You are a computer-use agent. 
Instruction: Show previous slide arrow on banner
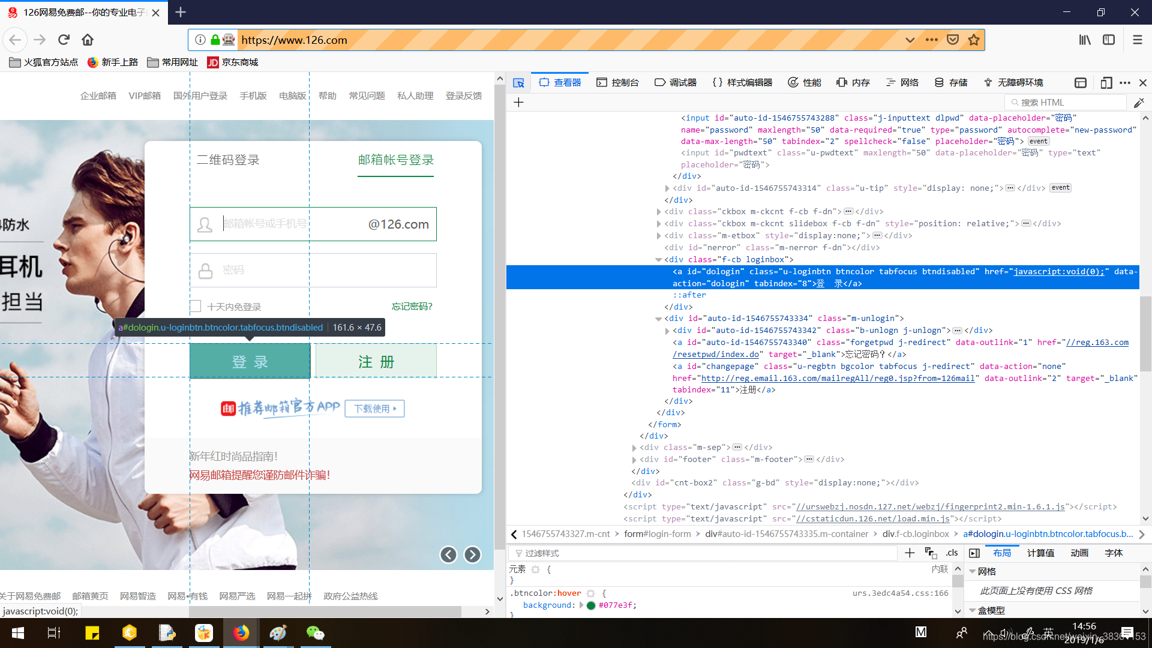point(448,554)
